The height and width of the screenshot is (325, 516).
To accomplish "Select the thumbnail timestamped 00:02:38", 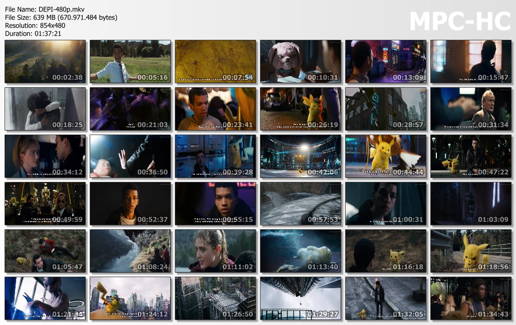I will point(45,61).
